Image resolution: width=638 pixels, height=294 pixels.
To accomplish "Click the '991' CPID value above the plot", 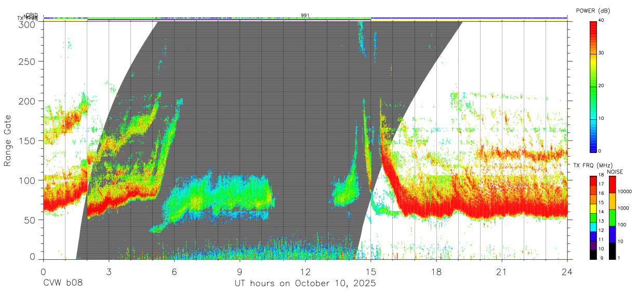I will (x=305, y=15).
